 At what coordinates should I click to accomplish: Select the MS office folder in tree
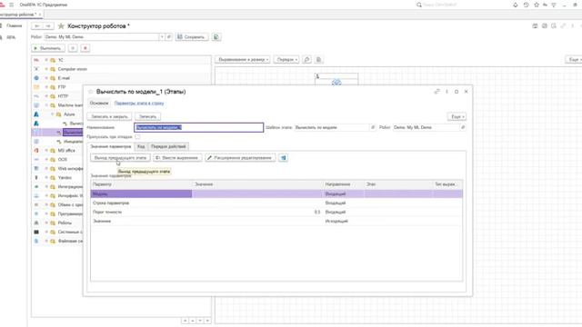click(x=66, y=151)
